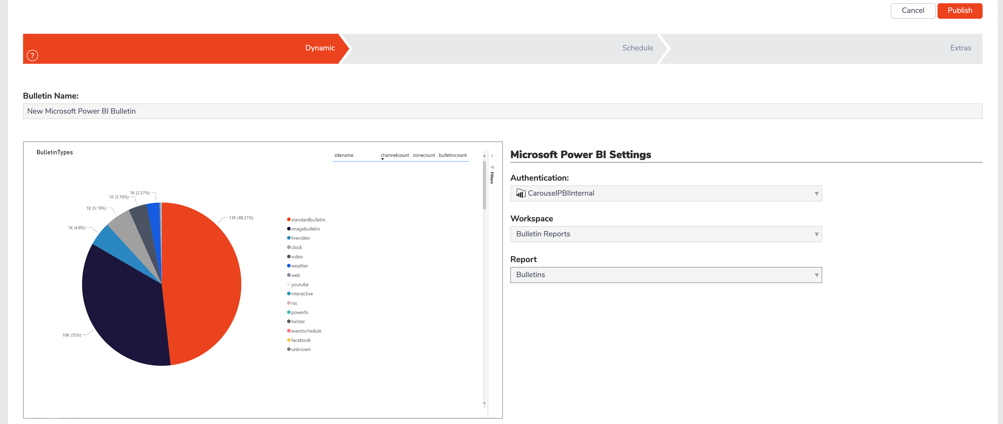
Task: Click the eventschedule legend entry
Action: (x=306, y=331)
